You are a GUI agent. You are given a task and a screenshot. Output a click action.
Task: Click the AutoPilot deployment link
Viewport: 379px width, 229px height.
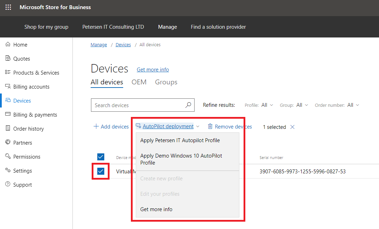point(168,126)
